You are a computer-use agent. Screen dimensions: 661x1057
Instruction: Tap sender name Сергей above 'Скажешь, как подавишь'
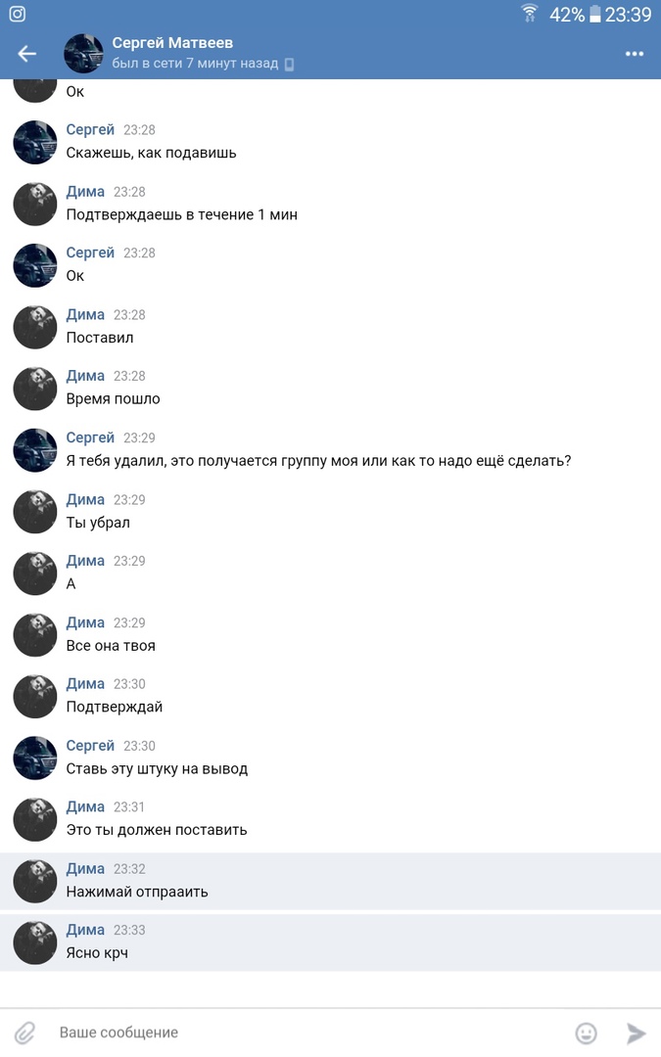click(90, 129)
